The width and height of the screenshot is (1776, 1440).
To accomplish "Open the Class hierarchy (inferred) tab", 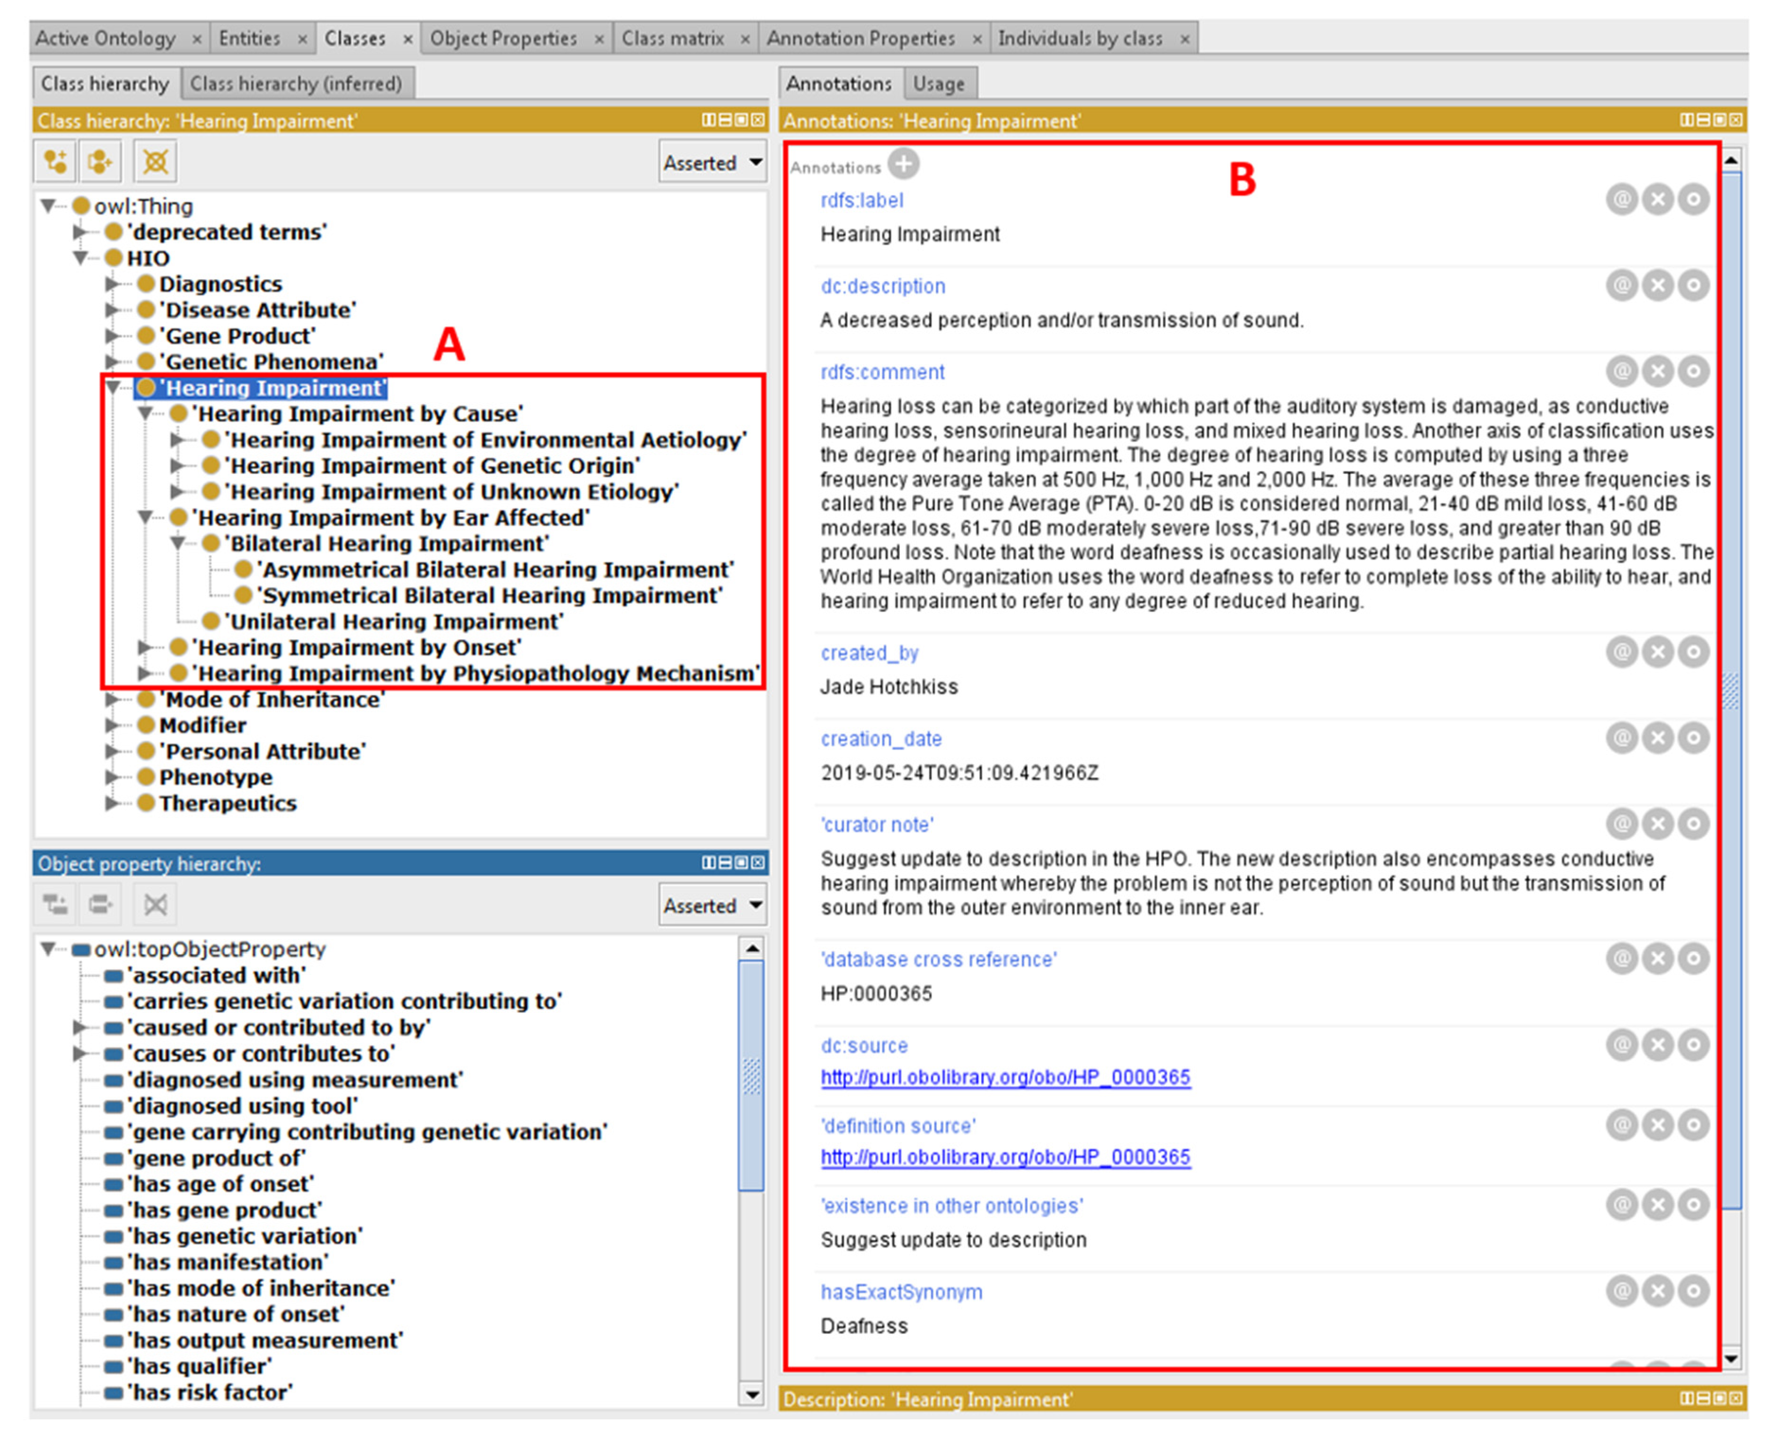I will pyautogui.click(x=297, y=84).
